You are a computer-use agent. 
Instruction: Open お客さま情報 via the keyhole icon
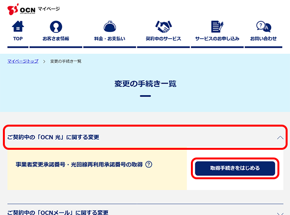[56, 27]
